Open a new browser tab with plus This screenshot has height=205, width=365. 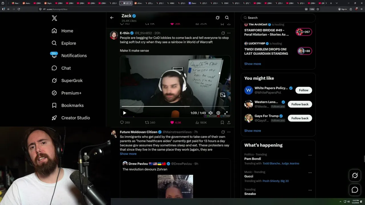[x=331, y=3]
